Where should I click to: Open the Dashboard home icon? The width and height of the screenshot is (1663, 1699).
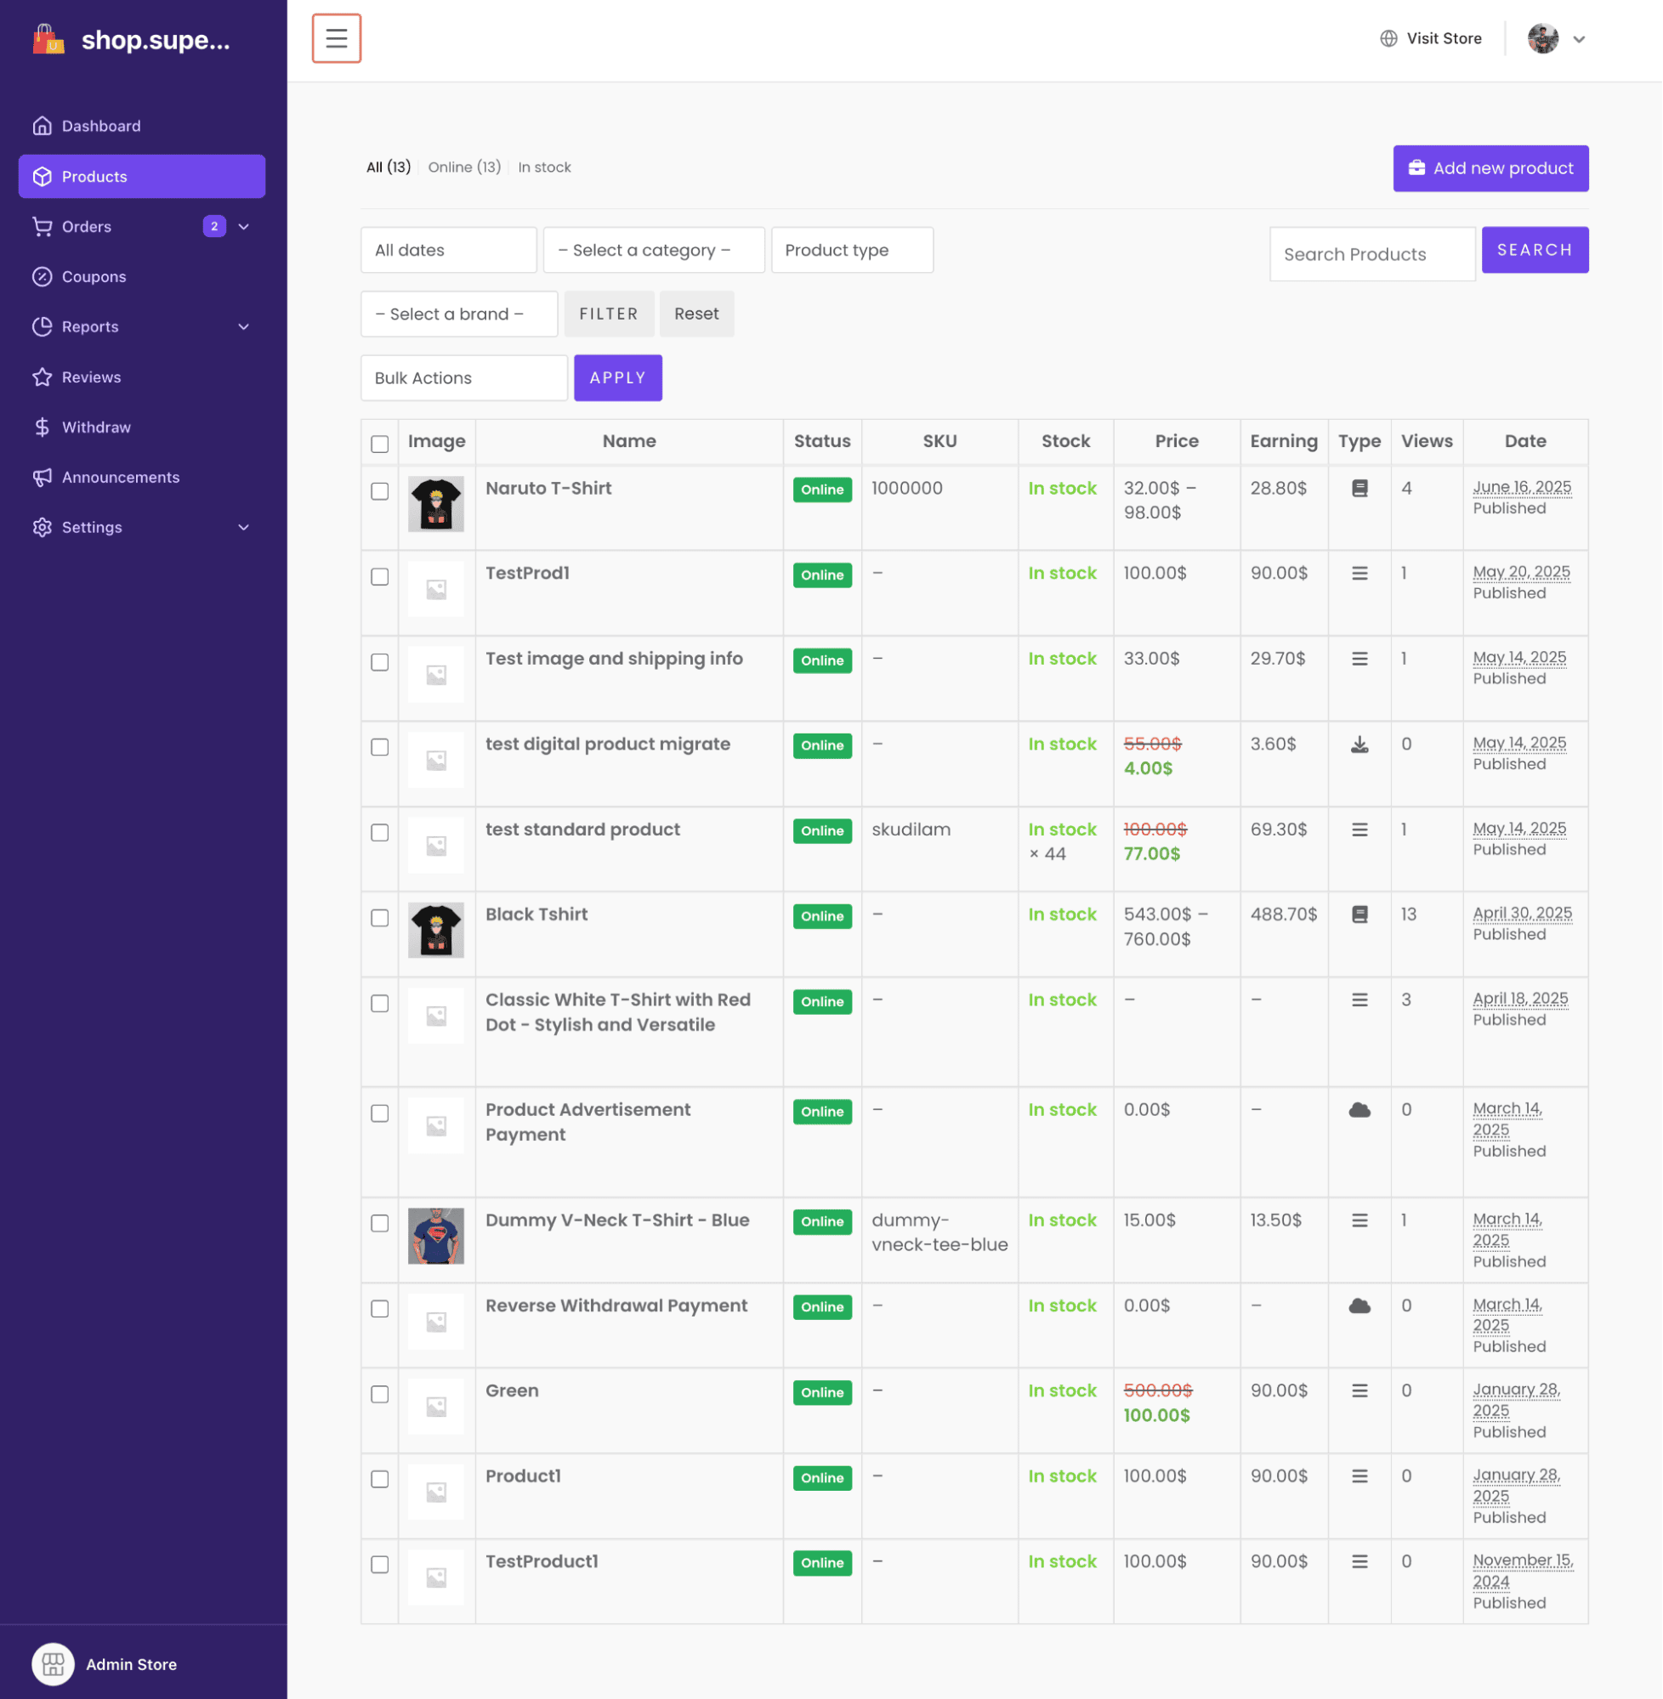(x=42, y=126)
